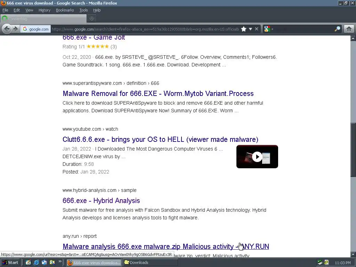The image size is (356, 267).
Task: Open Malware analysis 666.exe ANY.RUN link
Action: [166, 246]
